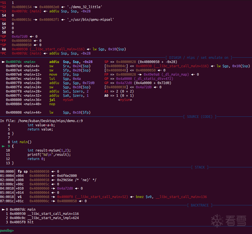Click the demo.c file path line
The height and width of the screenshot is (234, 252).
41,121
